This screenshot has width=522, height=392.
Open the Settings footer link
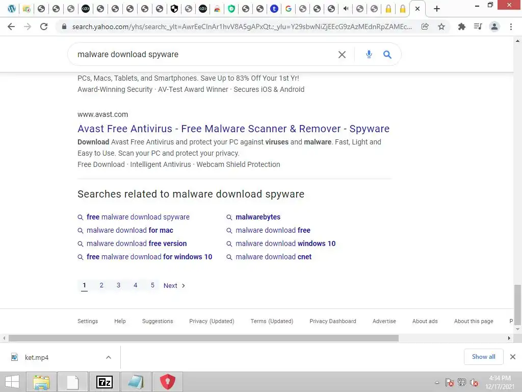[88, 322]
